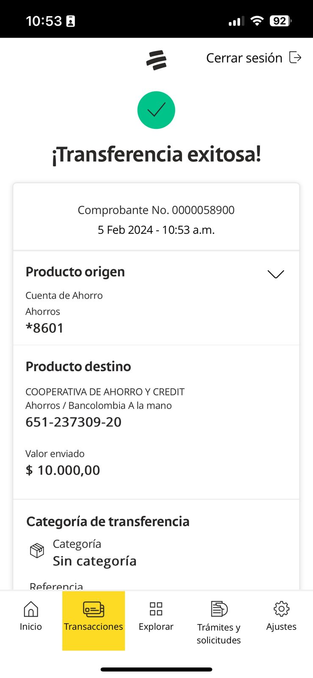Tap the Valor enviado amount $ 10.000,00

[63, 470]
